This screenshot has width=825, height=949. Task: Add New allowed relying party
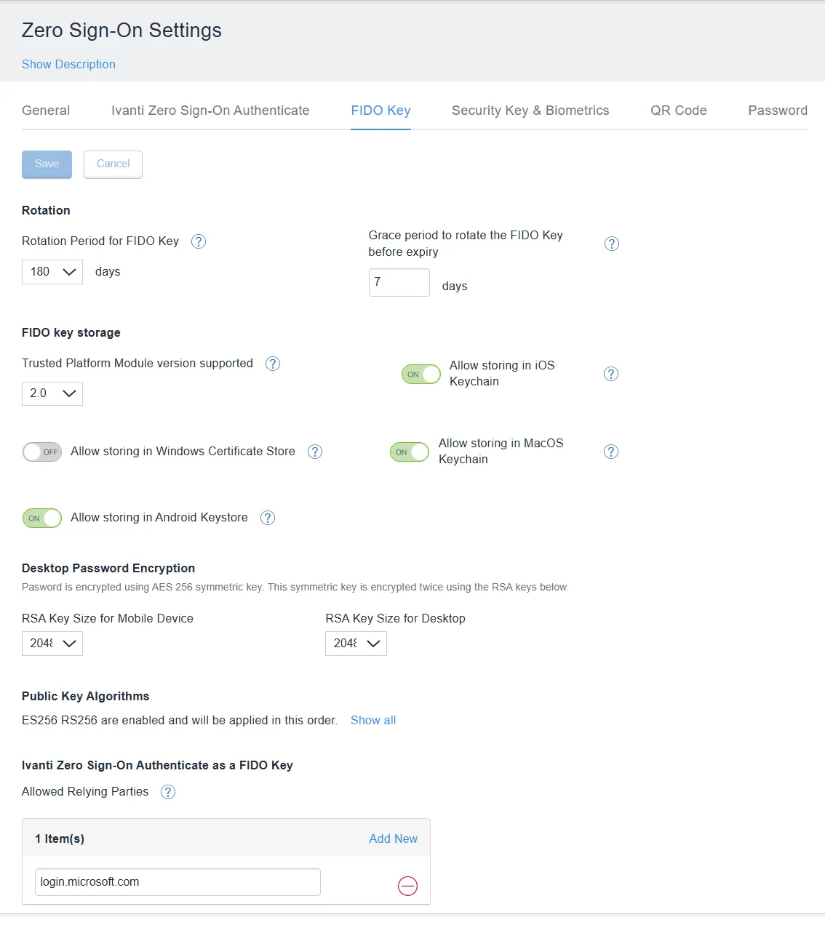click(x=393, y=838)
